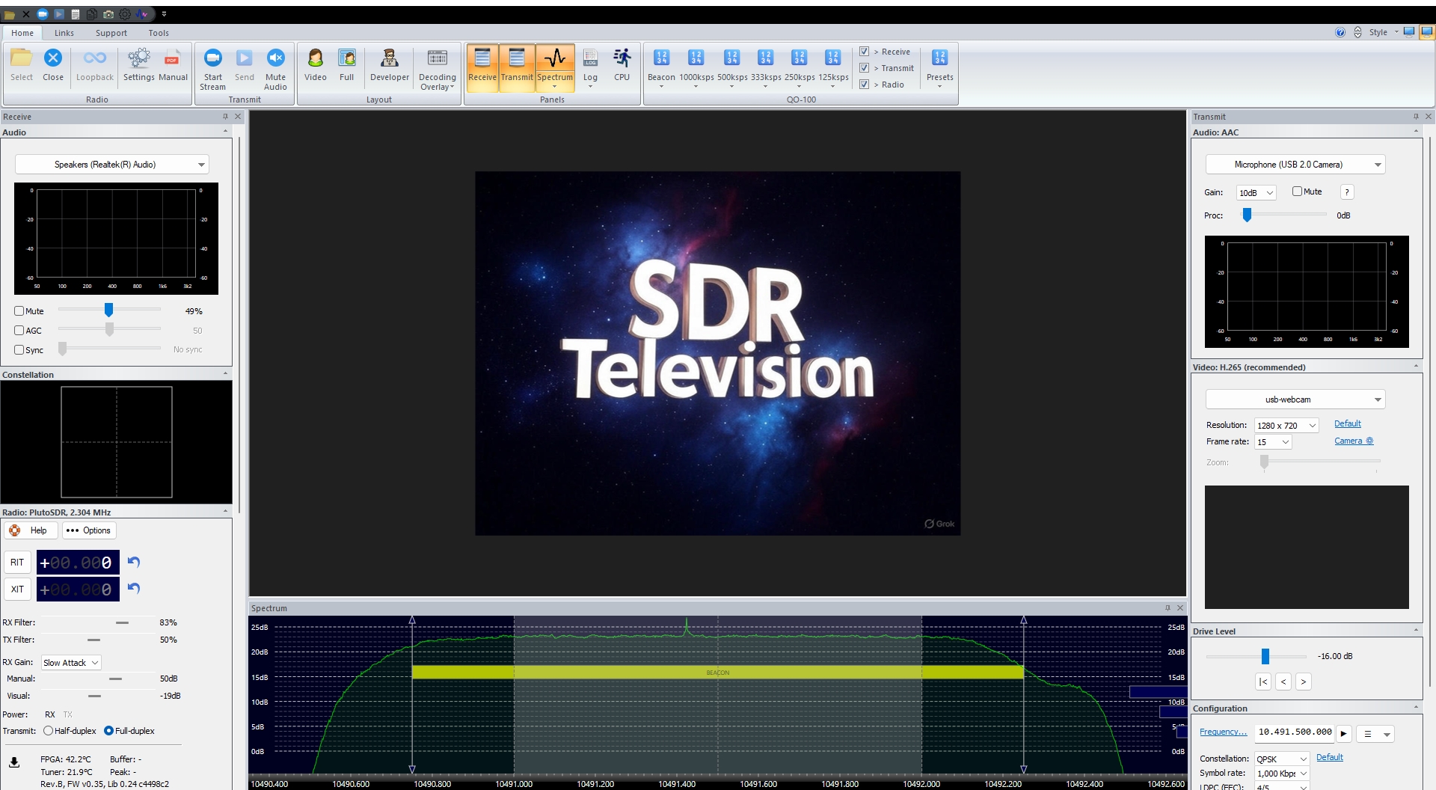Click the Loopback icon

click(94, 64)
